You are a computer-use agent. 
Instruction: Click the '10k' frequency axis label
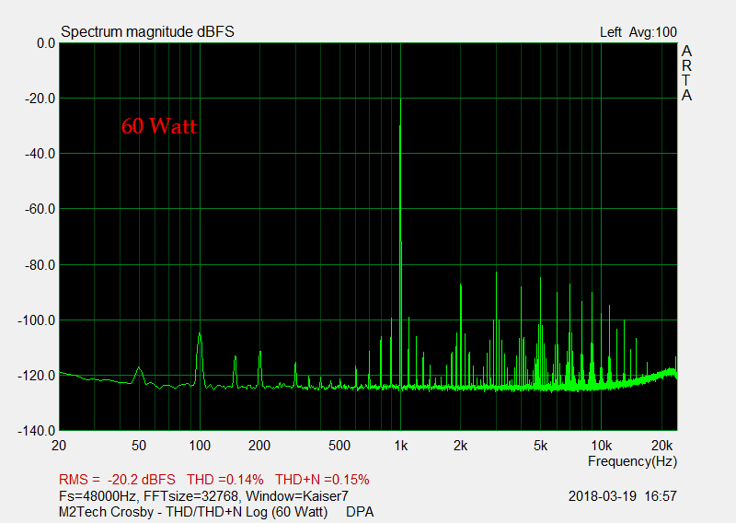pos(602,446)
